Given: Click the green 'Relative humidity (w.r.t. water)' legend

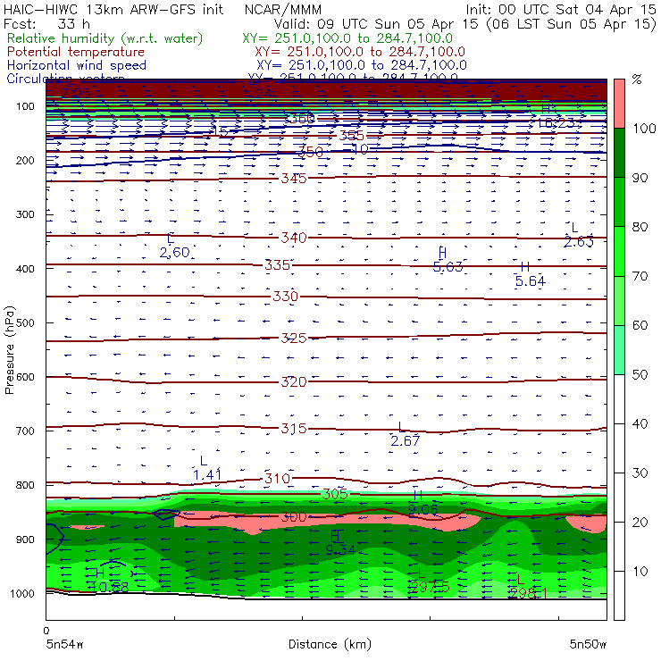Looking at the screenshot, I should pos(105,38).
